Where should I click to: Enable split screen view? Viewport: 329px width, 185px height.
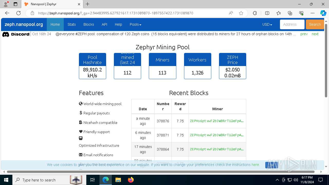point(267,13)
